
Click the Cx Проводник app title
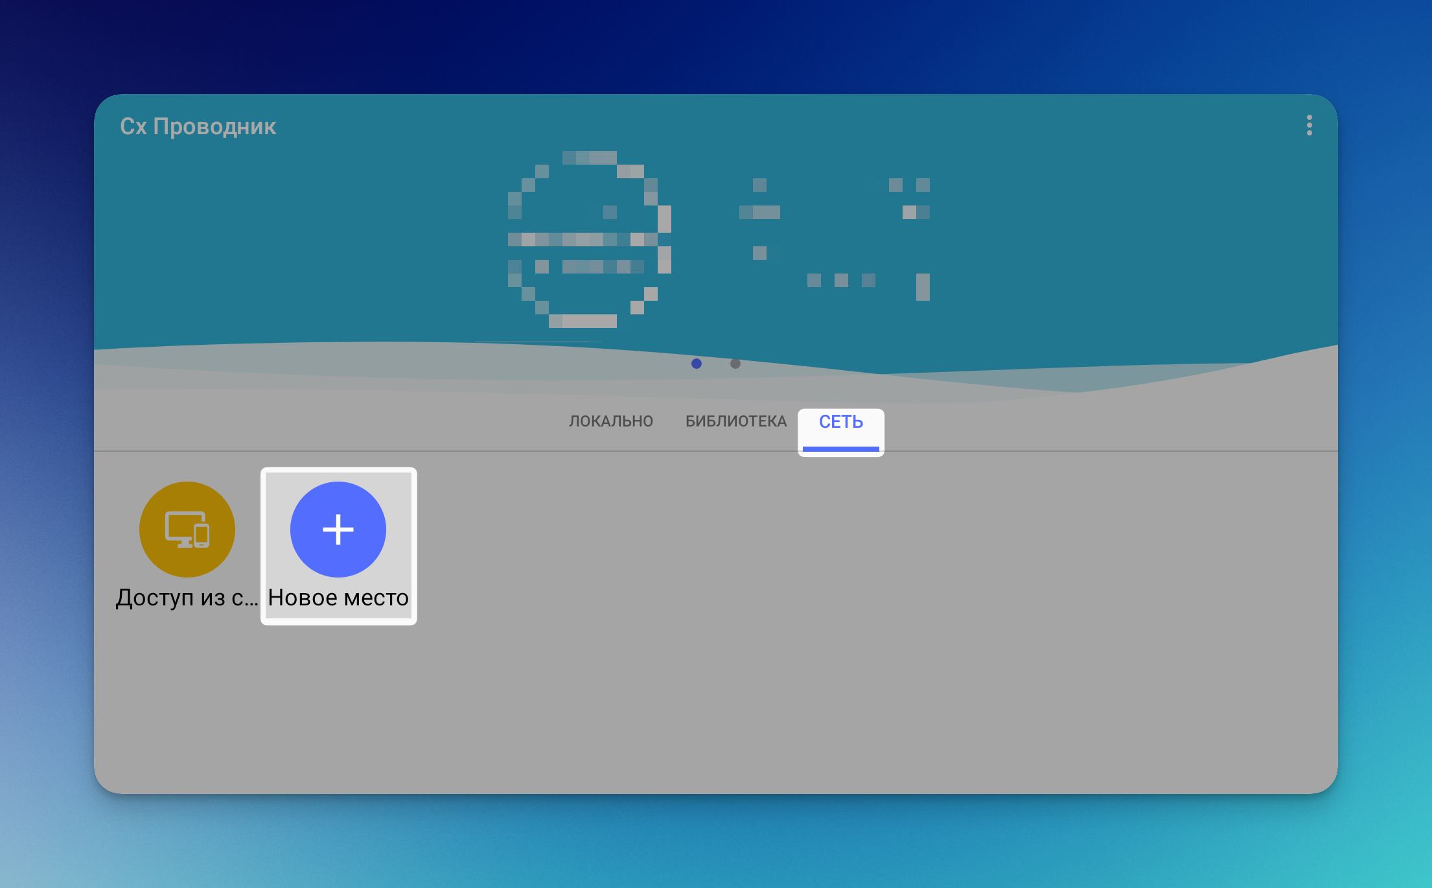pos(198,126)
